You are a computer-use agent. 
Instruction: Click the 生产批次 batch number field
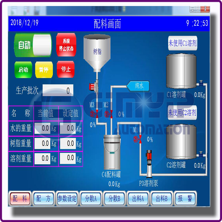click(58, 91)
